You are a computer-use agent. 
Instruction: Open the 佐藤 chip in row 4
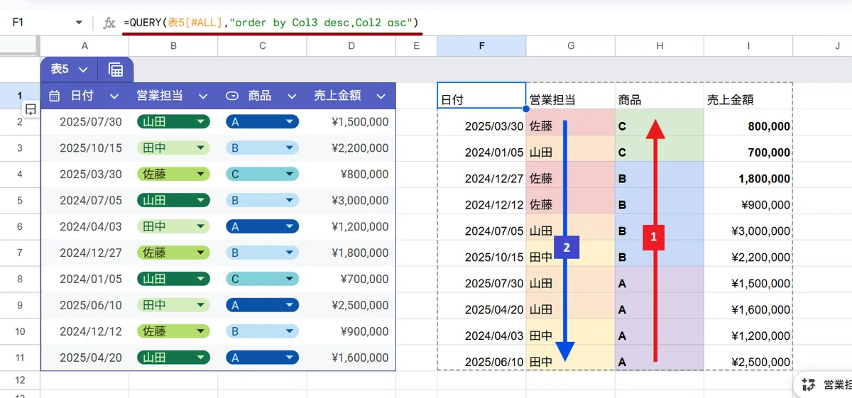pos(173,174)
